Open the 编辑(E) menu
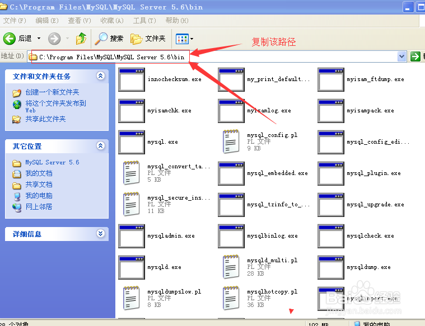 (x=47, y=21)
